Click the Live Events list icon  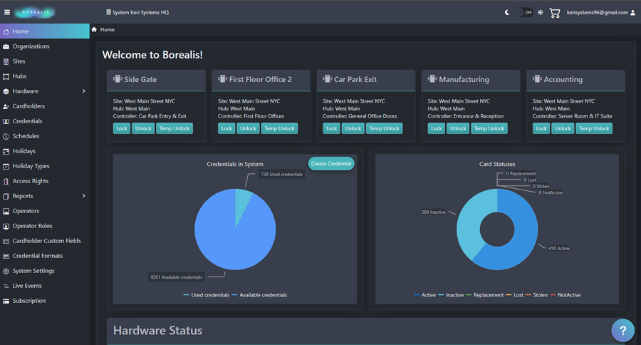(x=6, y=286)
